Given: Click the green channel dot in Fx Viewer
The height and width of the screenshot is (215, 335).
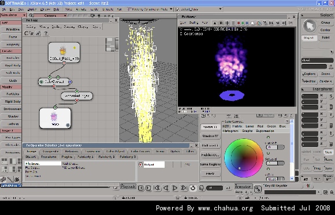Looking at the screenshot, I should pyautogui.click(x=243, y=23).
